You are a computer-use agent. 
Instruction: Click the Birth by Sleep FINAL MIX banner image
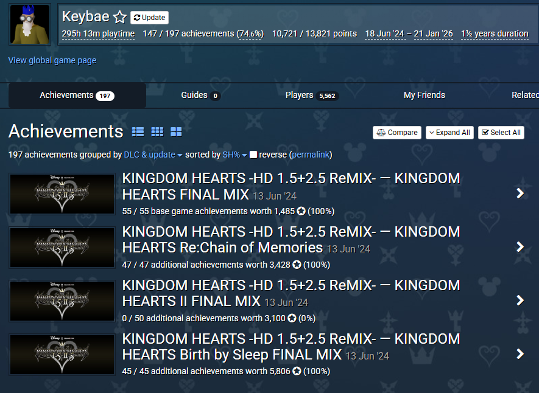pos(62,355)
